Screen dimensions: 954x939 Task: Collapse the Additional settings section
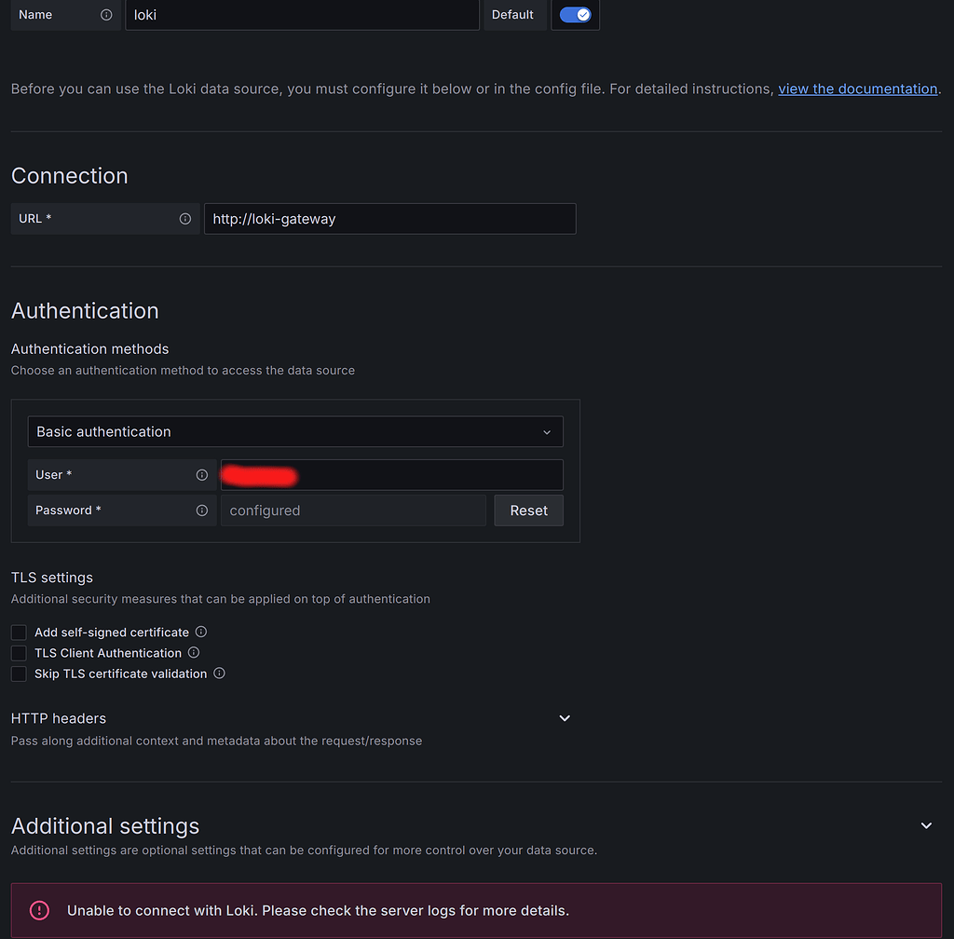[x=926, y=825]
